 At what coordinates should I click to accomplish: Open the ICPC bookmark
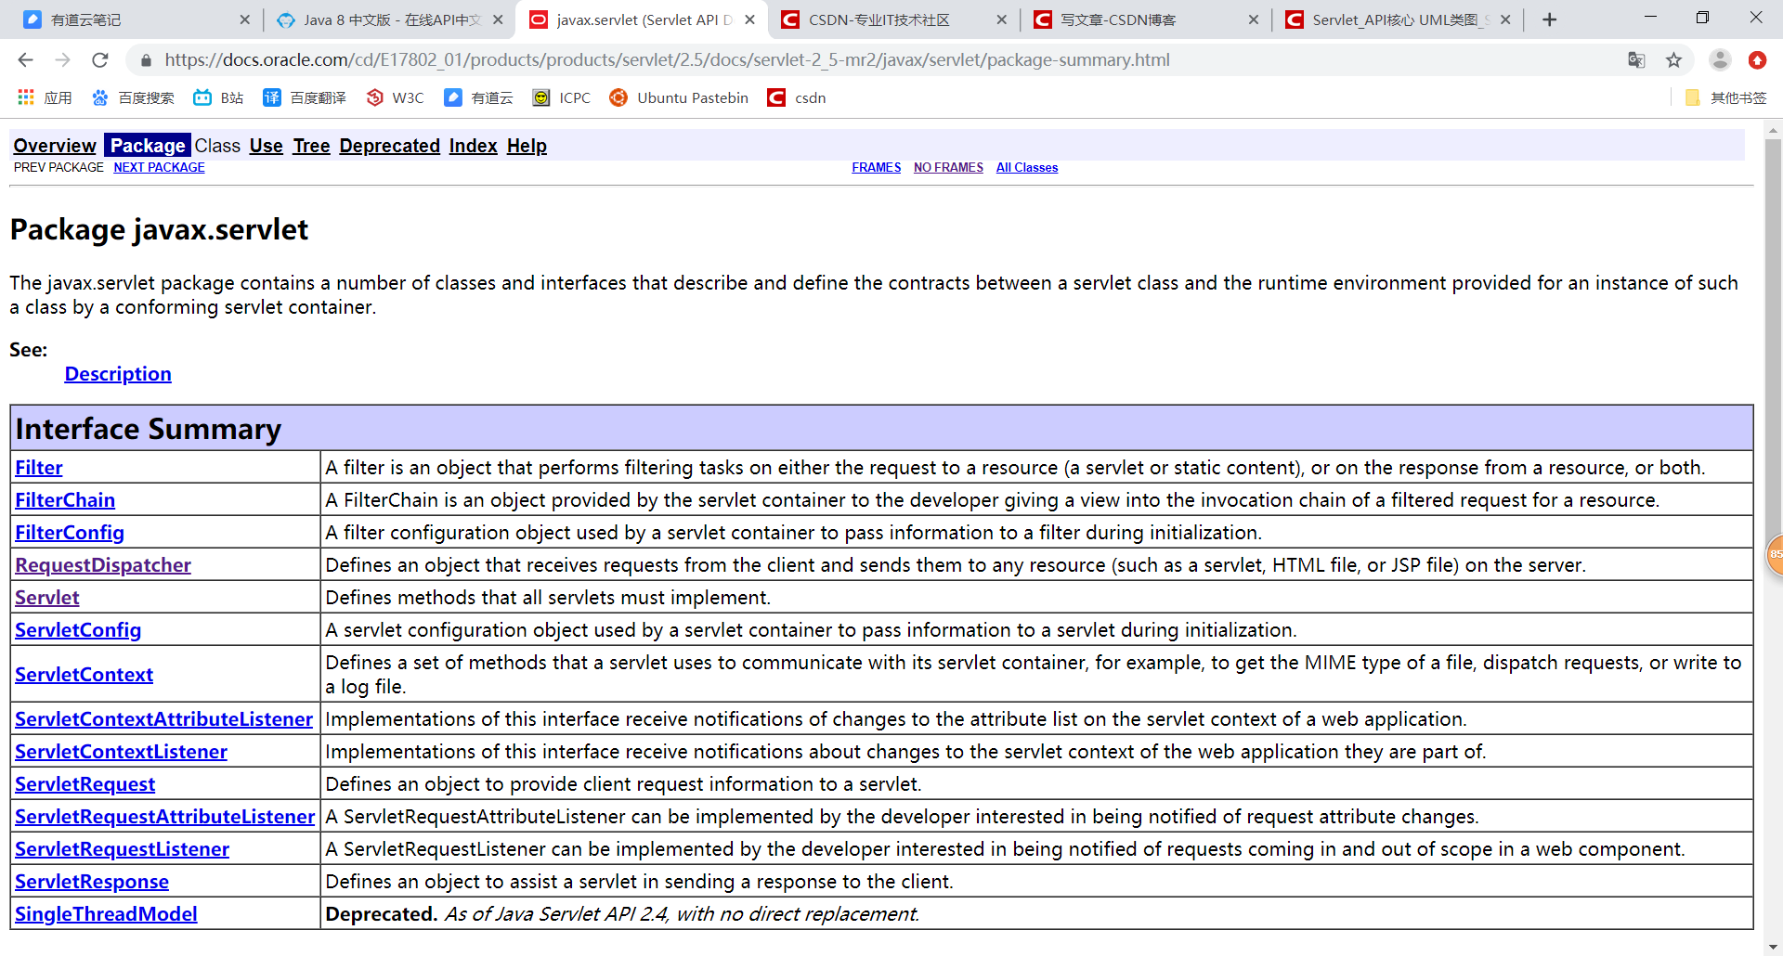pyautogui.click(x=561, y=97)
